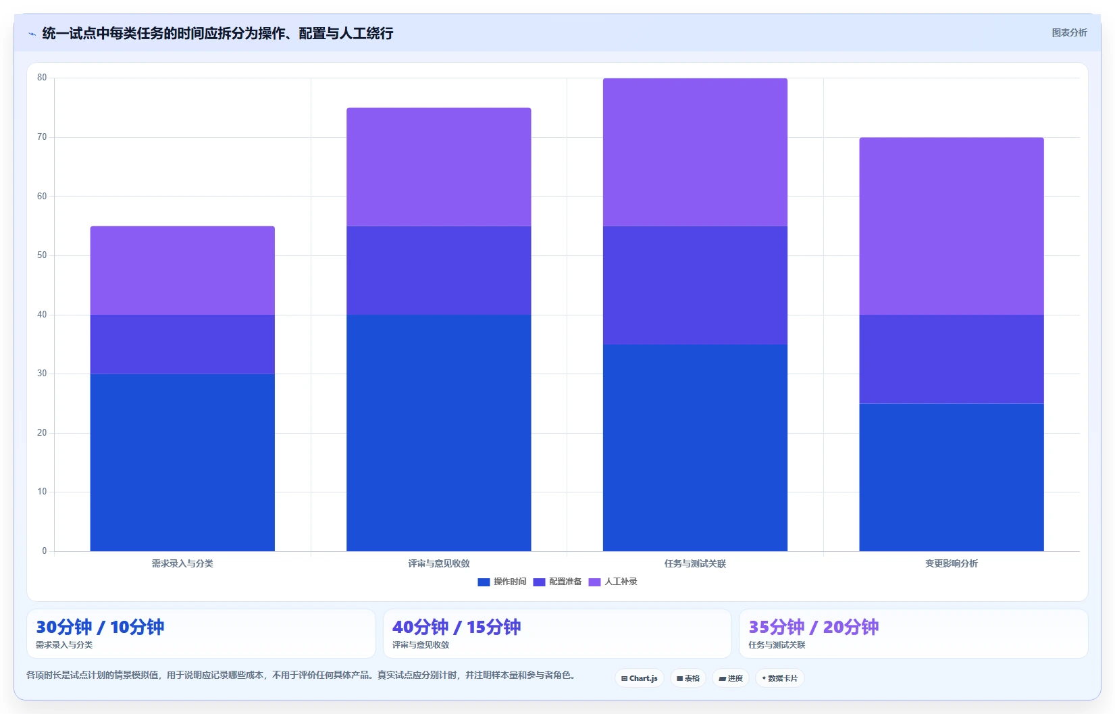Click the 人工补录 legend label
The width and height of the screenshot is (1115, 714).
pos(621,582)
